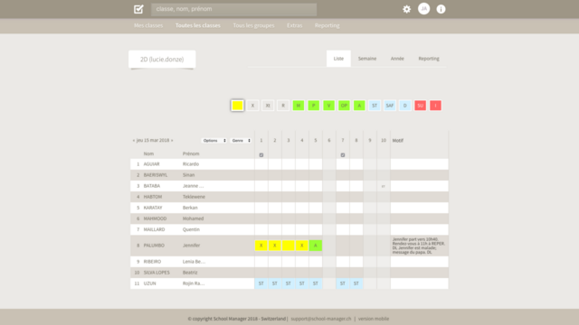This screenshot has width=579, height=325.
Task: Open Toutes les classes menu
Action: click(198, 25)
